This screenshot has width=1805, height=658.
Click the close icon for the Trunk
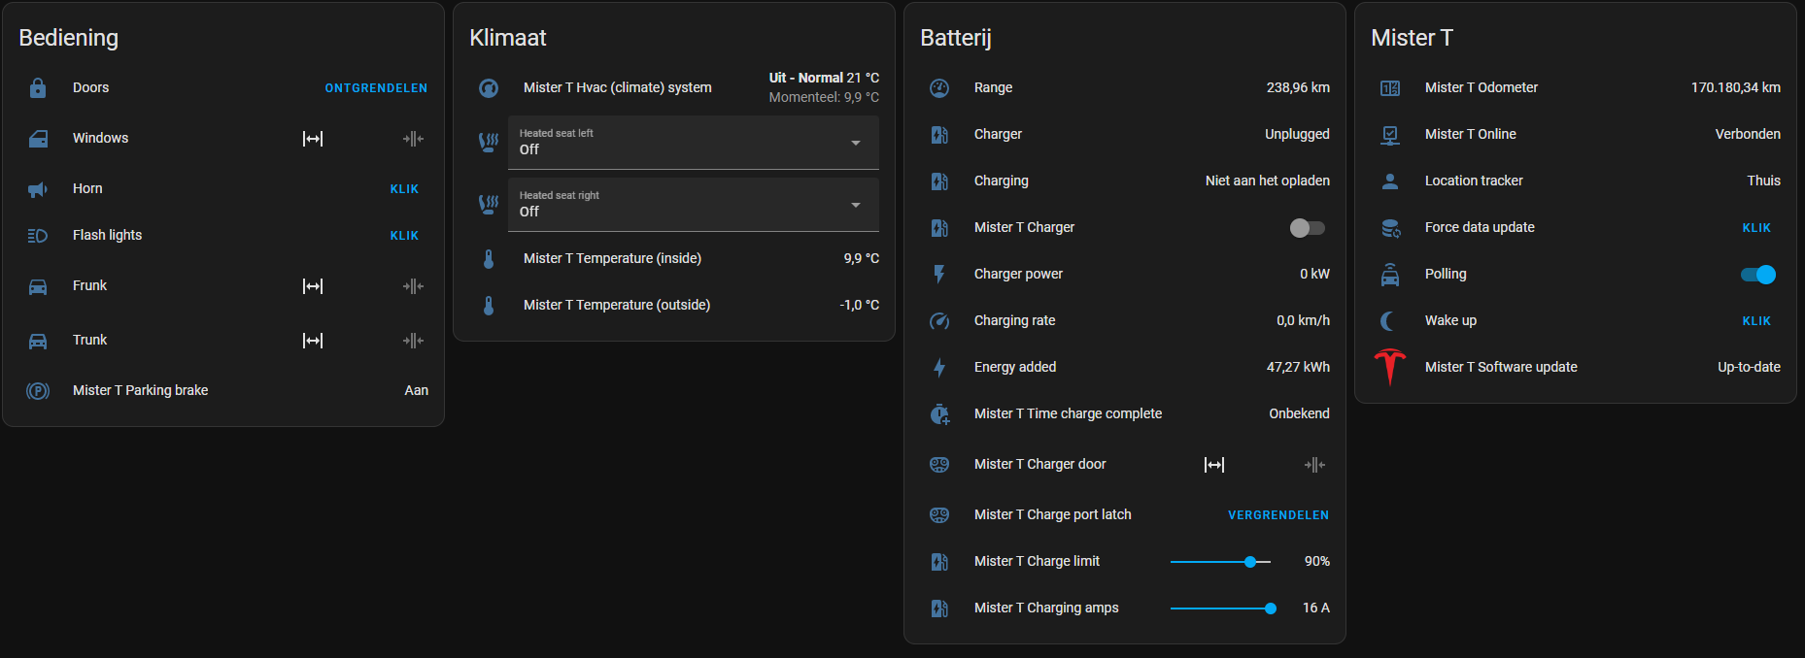[x=413, y=341]
